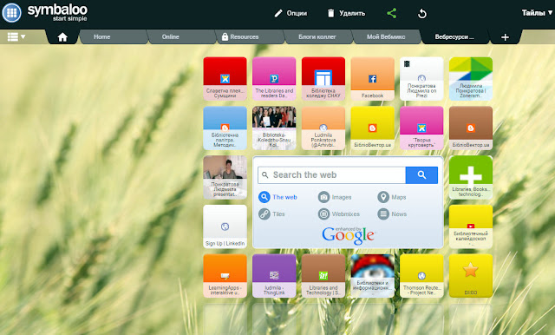This screenshot has height=335, width=555.
Task: Select News search option
Action: [392, 213]
